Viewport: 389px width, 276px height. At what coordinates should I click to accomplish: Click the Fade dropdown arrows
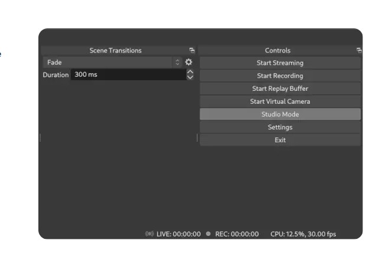tap(178, 62)
